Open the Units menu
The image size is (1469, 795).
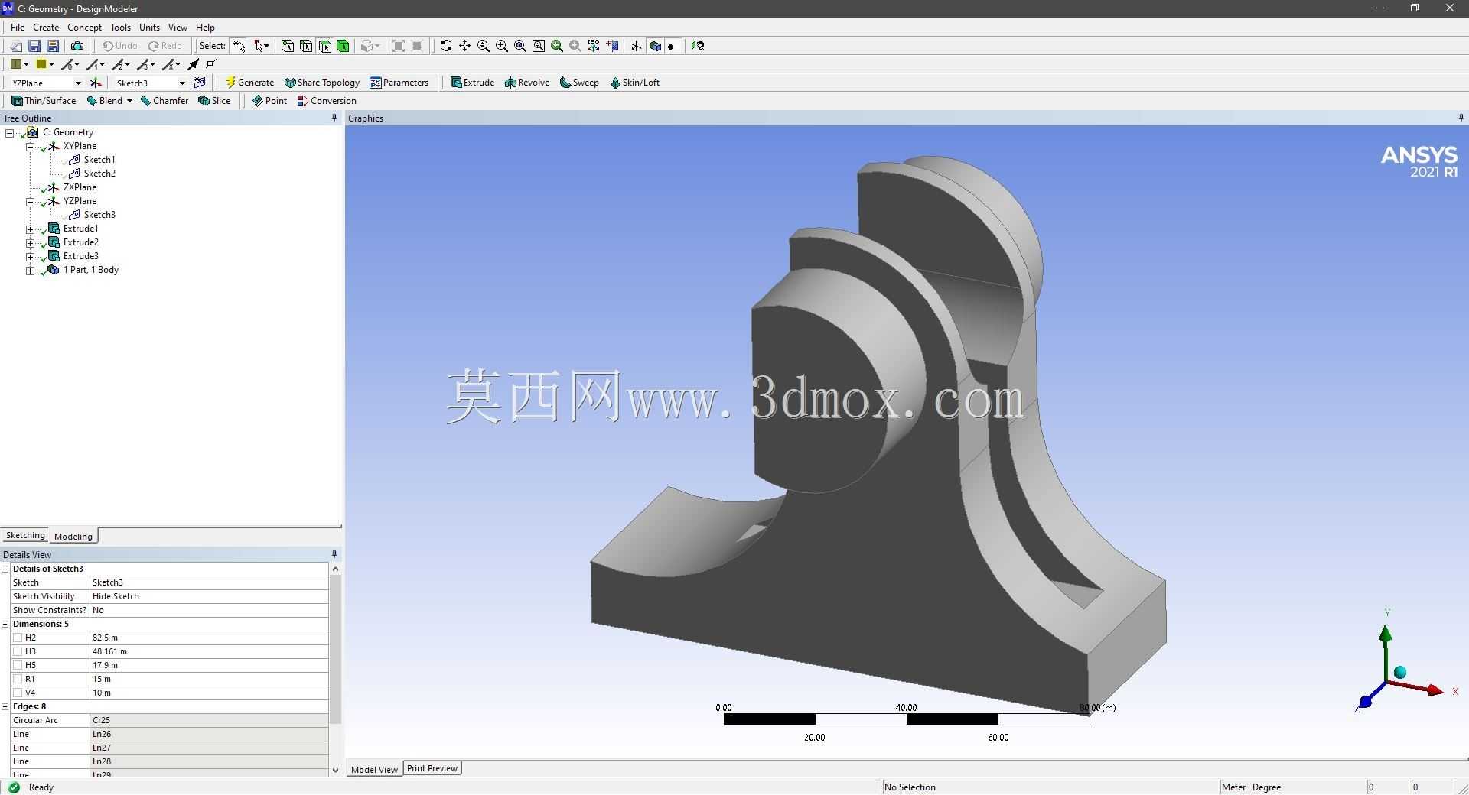[149, 28]
